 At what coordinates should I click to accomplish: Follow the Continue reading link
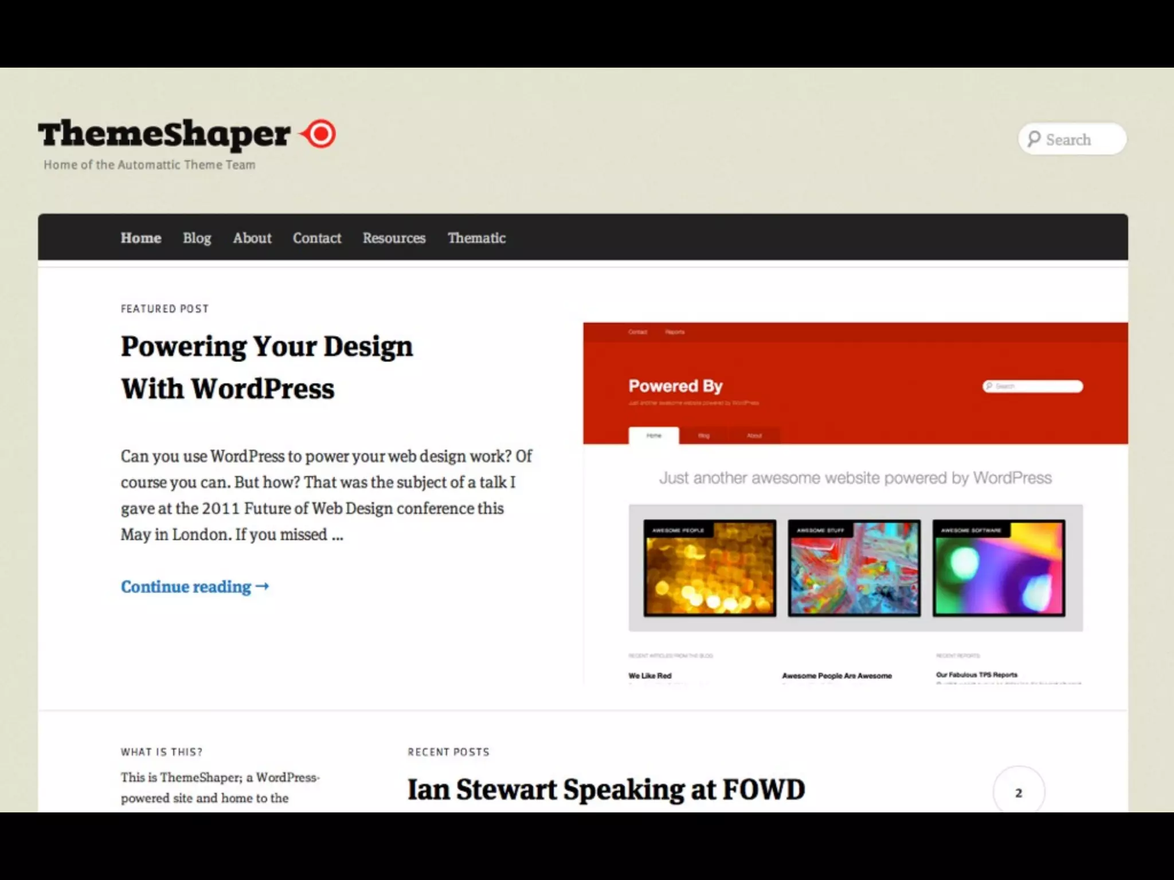pyautogui.click(x=194, y=587)
